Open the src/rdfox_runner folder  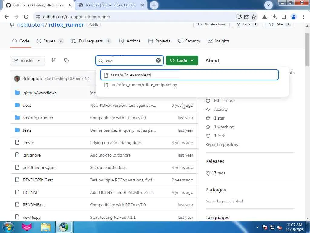(38, 118)
